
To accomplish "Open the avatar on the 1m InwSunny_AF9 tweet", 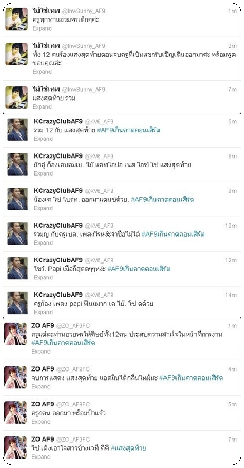I will (17, 19).
